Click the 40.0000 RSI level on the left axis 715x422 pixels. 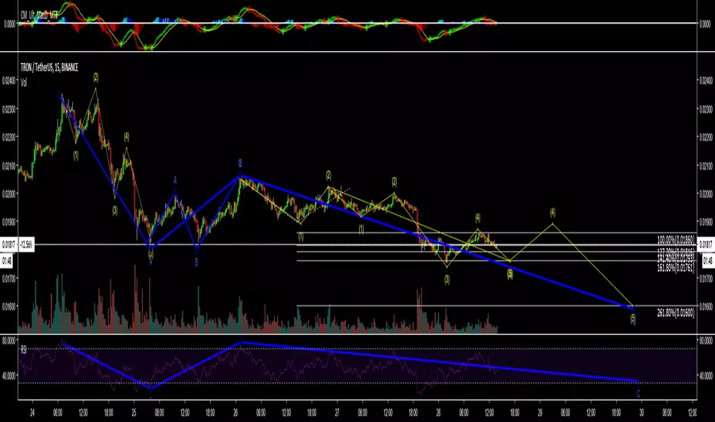click(9, 375)
